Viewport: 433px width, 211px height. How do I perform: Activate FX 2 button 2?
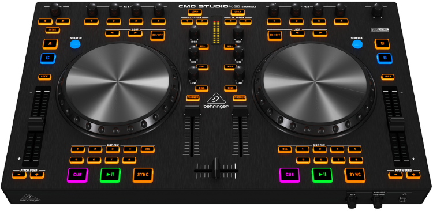pos(296,21)
